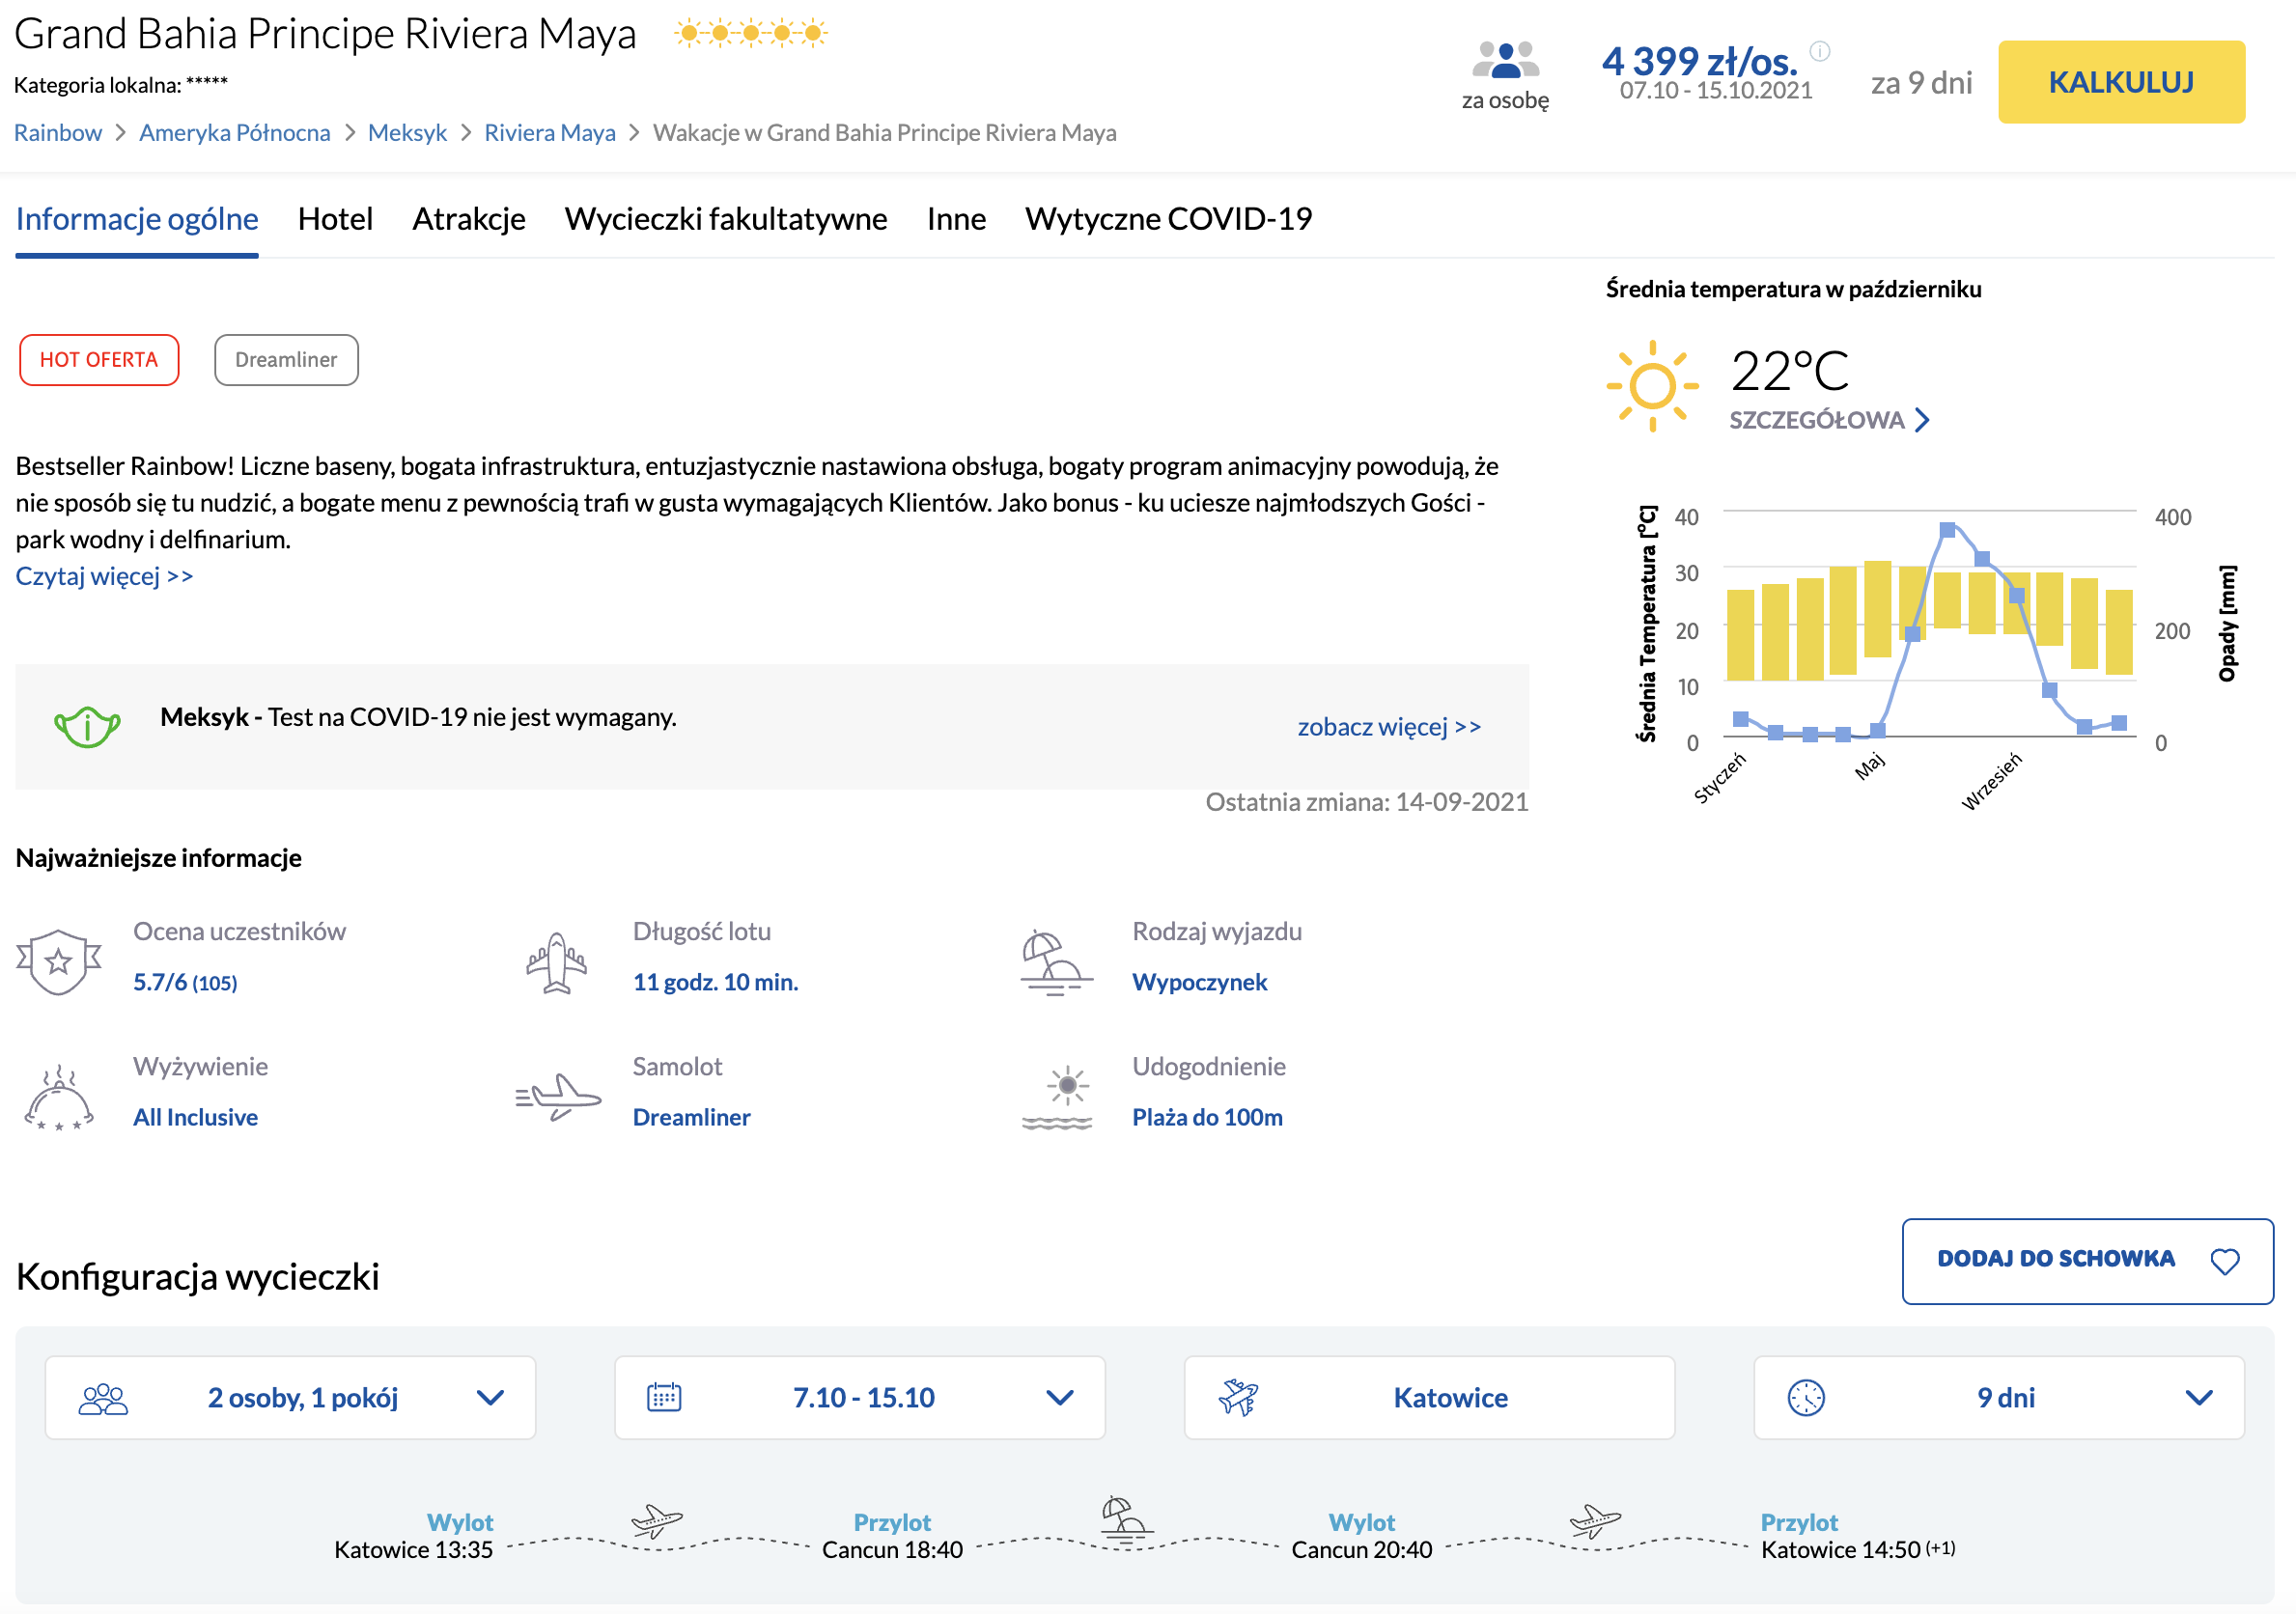Open Ameryka Północna breadcrumb link
The width and height of the screenshot is (2296, 1614).
[x=235, y=133]
